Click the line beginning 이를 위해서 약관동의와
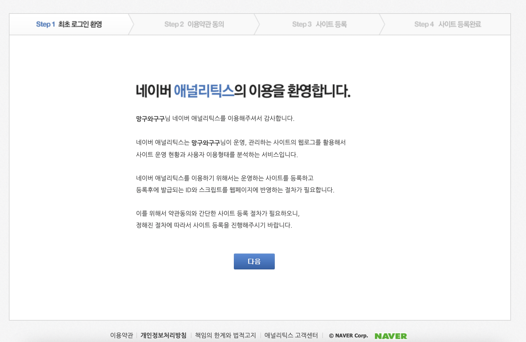 (x=218, y=213)
